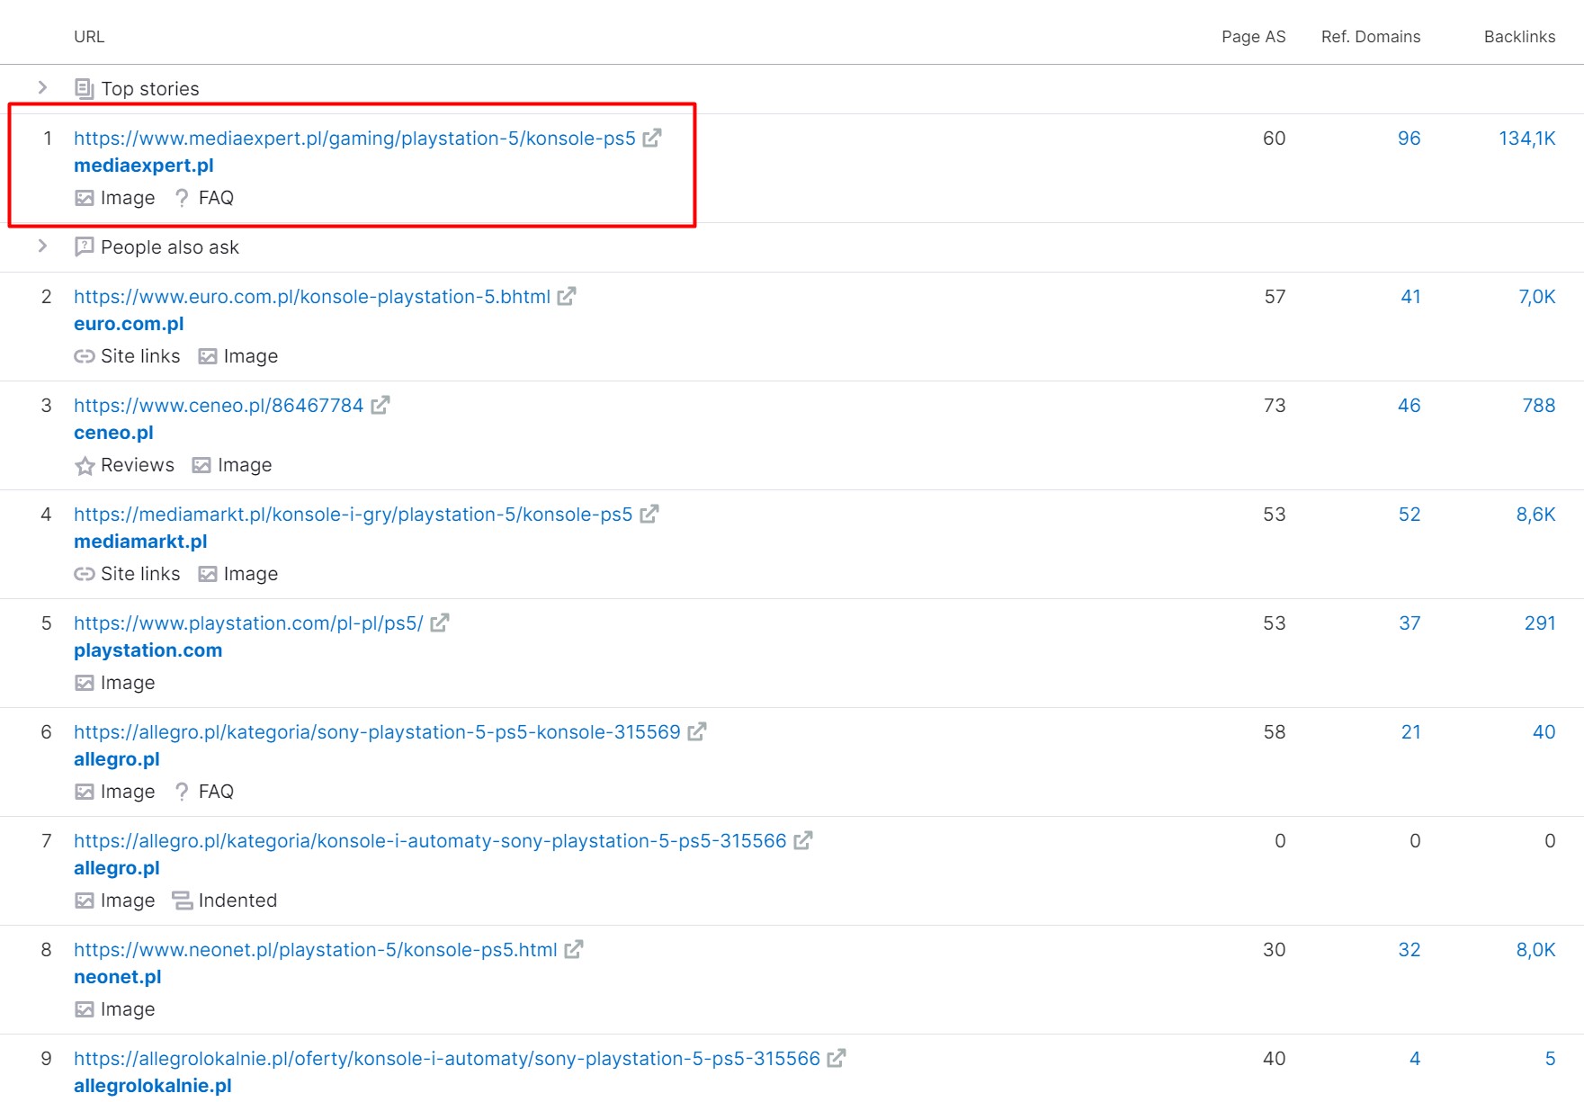The height and width of the screenshot is (1102, 1584).
Task: Click the People also ask speech icon
Action: 85,246
